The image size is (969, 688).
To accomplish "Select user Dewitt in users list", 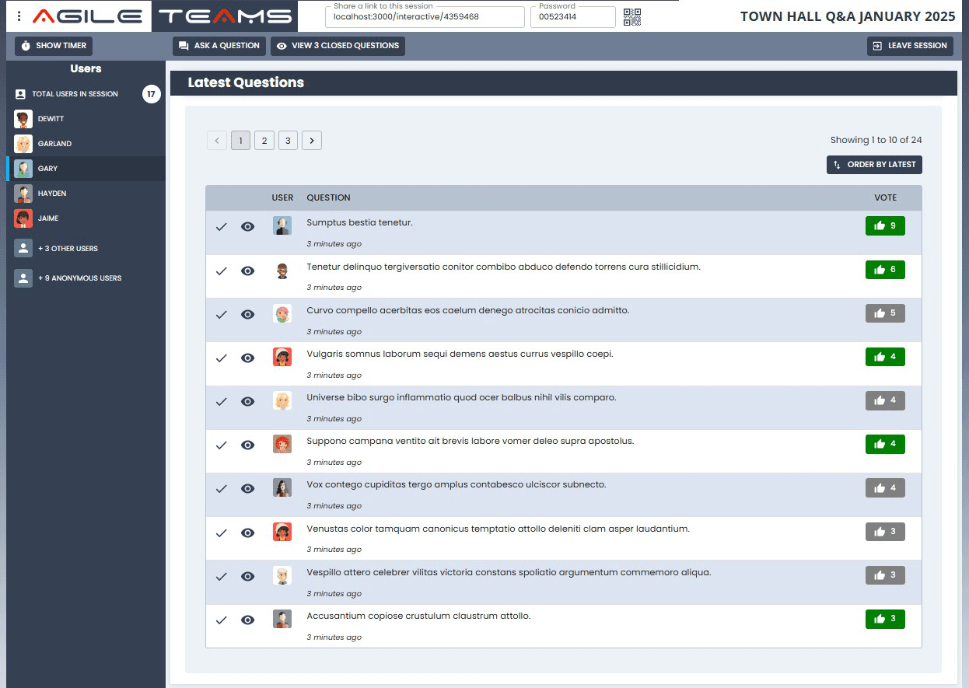I will tap(86, 119).
